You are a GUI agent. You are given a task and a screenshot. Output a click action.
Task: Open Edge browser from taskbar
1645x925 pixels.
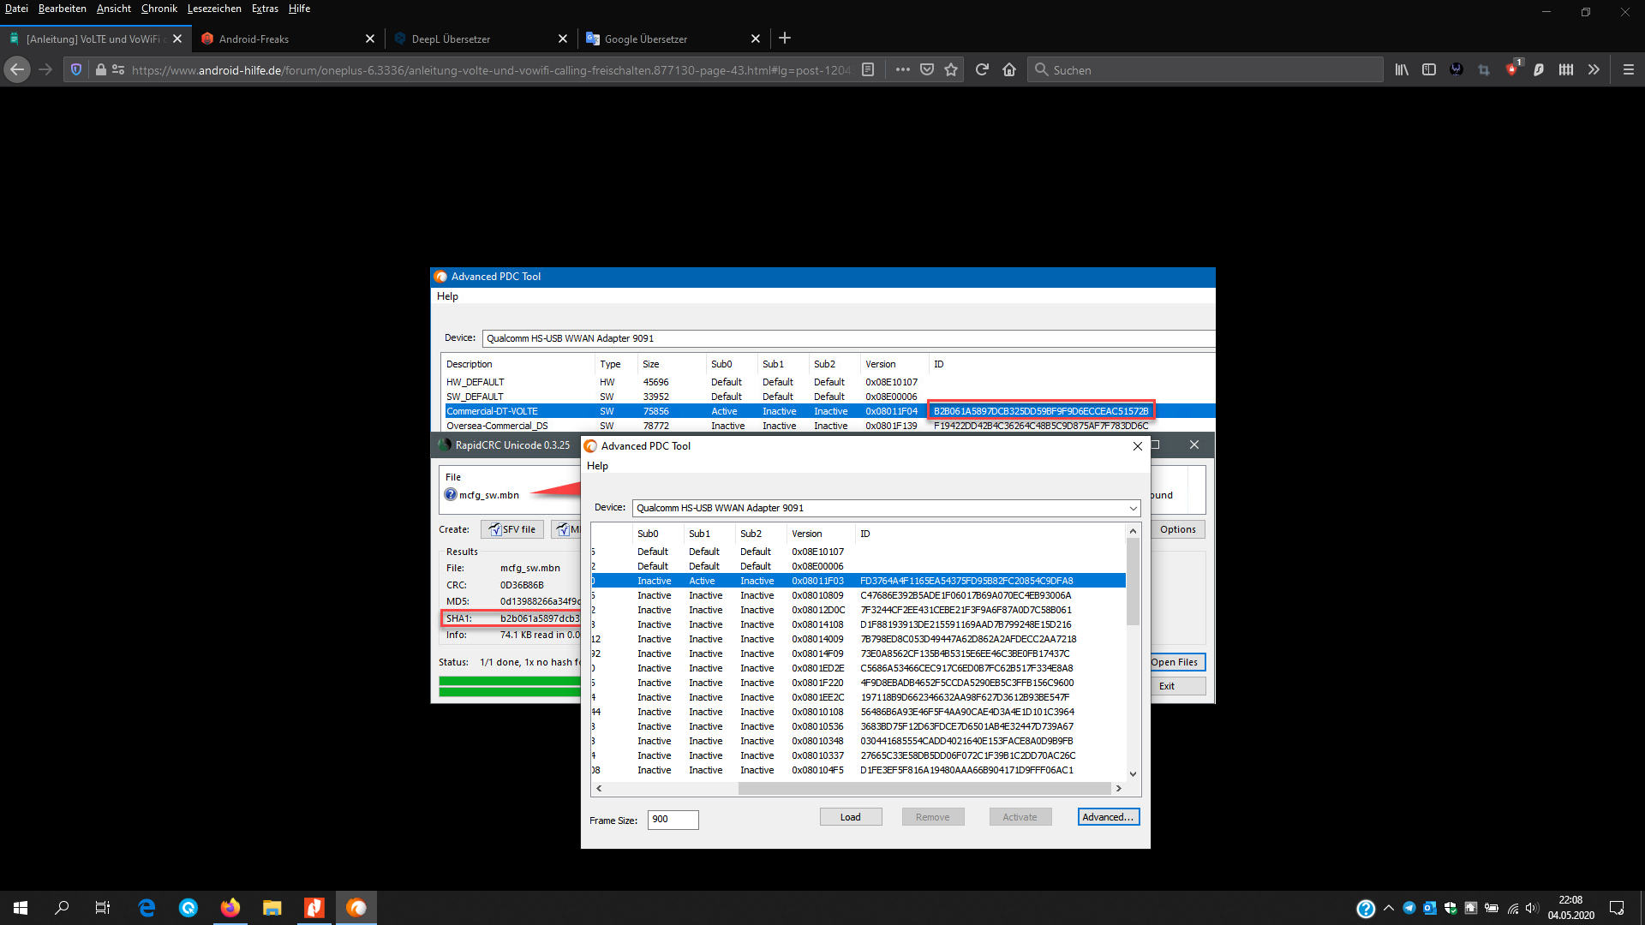coord(147,908)
